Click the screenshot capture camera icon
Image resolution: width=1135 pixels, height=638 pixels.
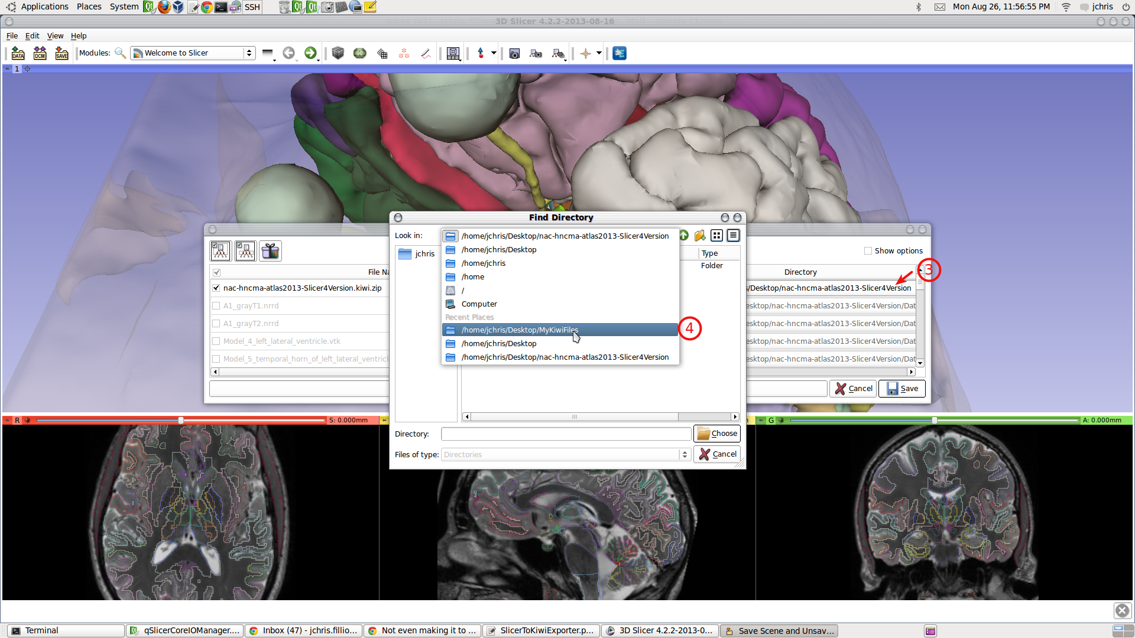coord(514,53)
